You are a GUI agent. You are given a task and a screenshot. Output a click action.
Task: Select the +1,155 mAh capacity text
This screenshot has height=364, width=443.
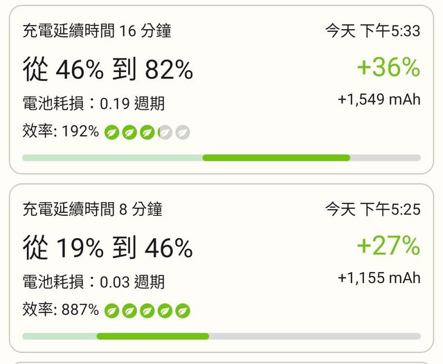coord(379,278)
